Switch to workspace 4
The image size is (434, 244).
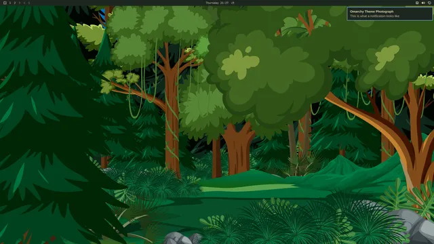(x=24, y=3)
